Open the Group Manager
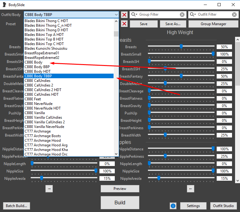This screenshot has height=212, width=240. coord(213,24)
